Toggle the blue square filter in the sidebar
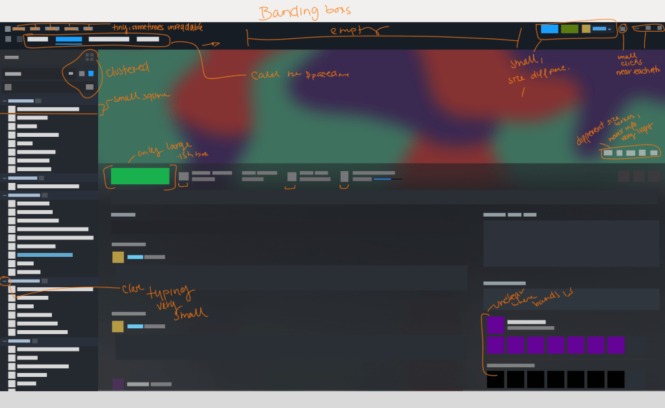The width and height of the screenshot is (665, 408). pyautogui.click(x=90, y=74)
